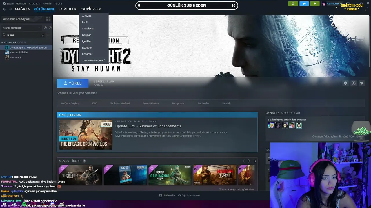Click 'Tümünü mağazada görüntüle' link
The image size is (371, 208).
coord(237,189)
